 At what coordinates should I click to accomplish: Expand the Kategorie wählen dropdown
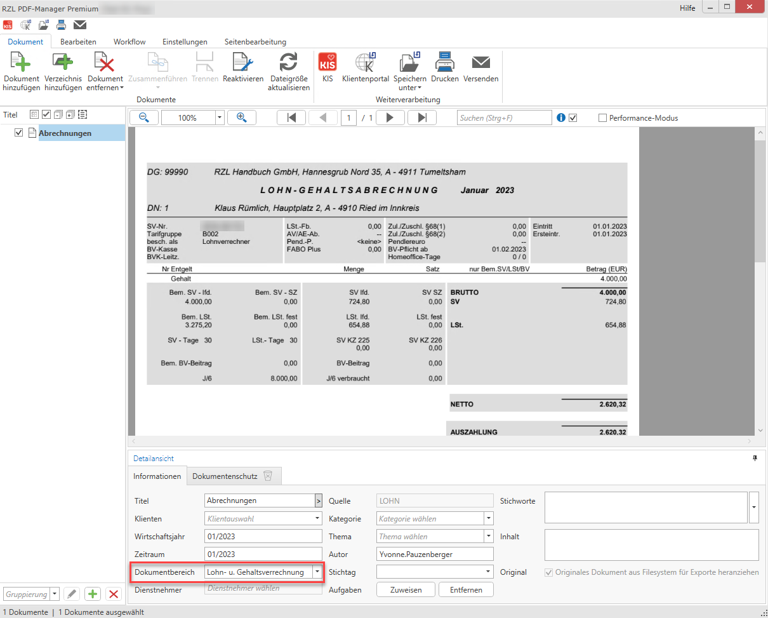click(x=488, y=519)
